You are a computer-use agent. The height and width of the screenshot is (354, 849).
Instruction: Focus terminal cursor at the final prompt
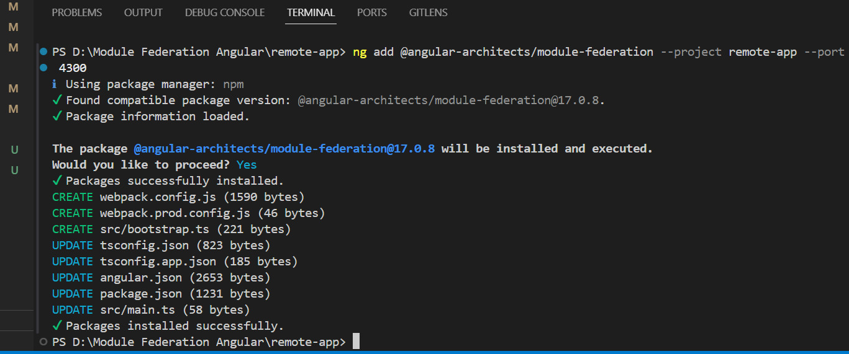pos(356,342)
